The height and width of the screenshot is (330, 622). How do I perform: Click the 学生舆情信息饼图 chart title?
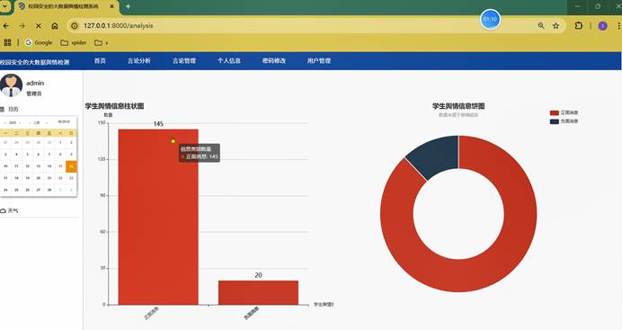pyautogui.click(x=458, y=106)
